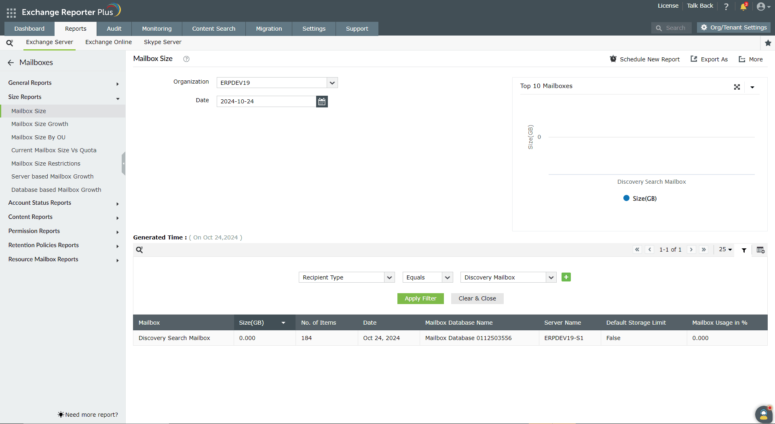Open the Talk Back link
Viewport: 775px width, 424px height.
700,6
